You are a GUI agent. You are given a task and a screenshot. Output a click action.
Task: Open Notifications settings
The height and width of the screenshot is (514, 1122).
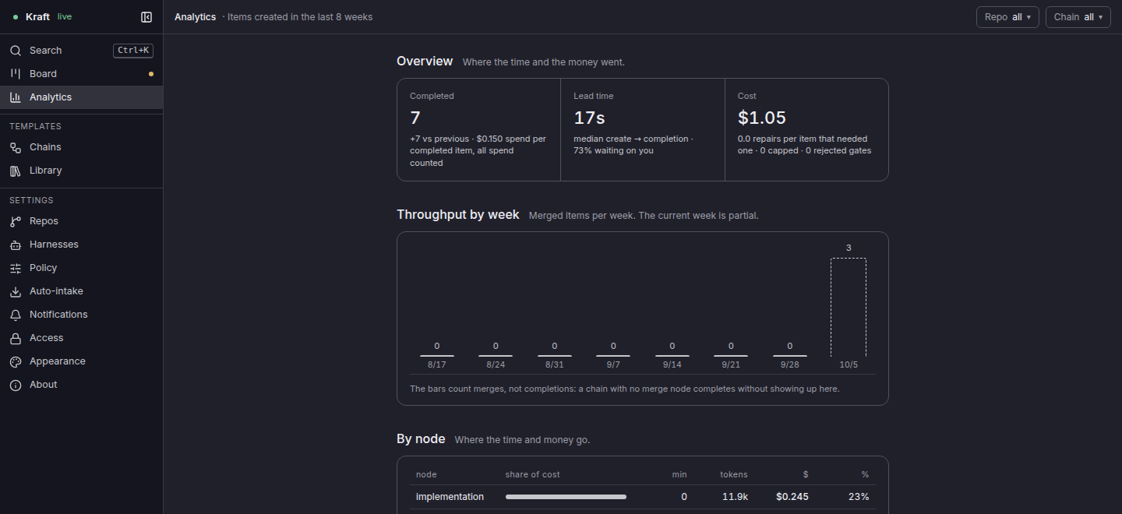coord(82,315)
